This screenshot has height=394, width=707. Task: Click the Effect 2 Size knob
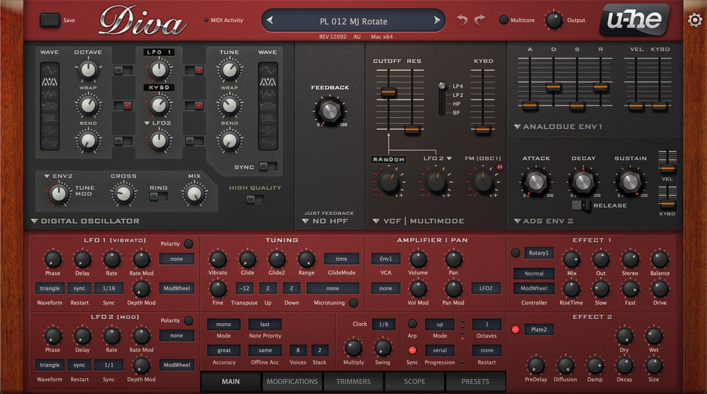pos(654,366)
